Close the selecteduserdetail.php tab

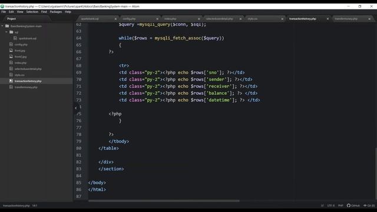(240, 19)
